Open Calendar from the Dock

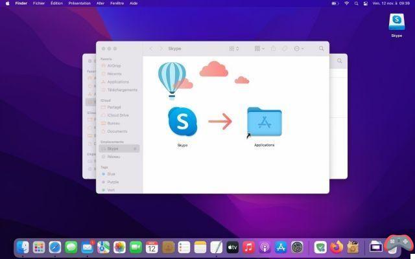(152, 247)
